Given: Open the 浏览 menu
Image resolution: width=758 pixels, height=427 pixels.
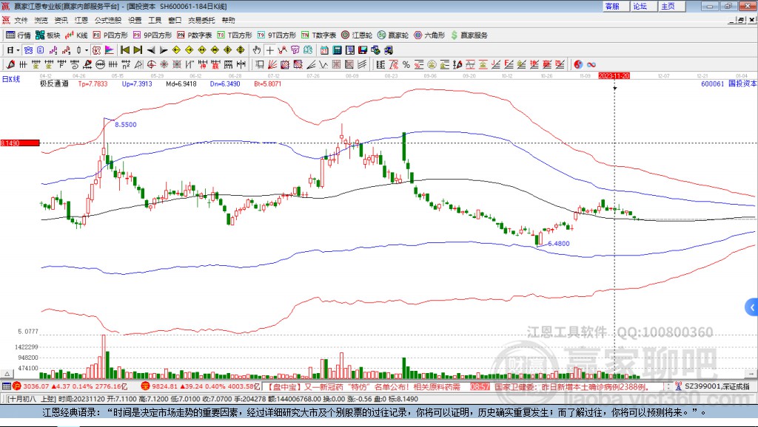Looking at the screenshot, I should (41, 20).
